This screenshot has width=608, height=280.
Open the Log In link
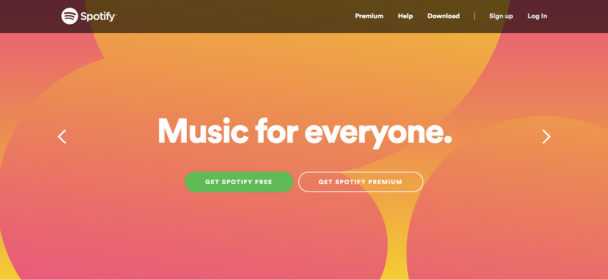[537, 16]
